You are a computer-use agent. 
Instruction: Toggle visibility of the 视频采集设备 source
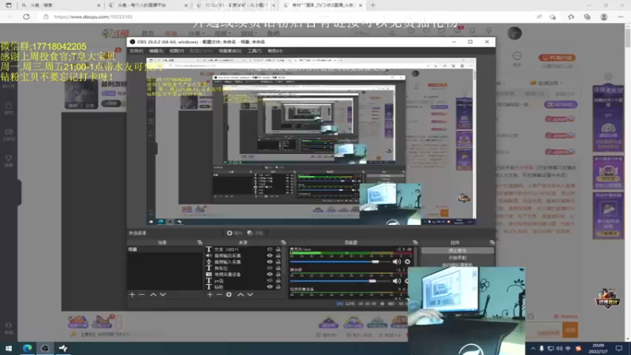pos(270,275)
